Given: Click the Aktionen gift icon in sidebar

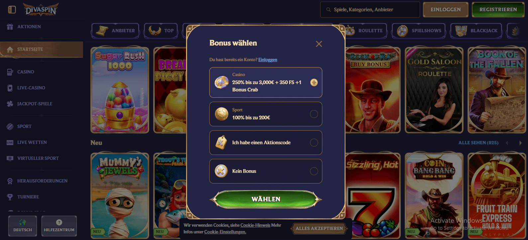Looking at the screenshot, I should point(10,27).
